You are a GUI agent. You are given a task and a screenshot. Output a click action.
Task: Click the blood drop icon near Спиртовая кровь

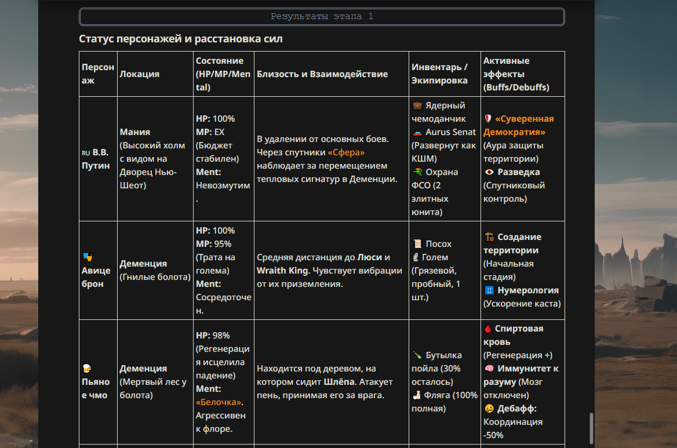point(488,329)
